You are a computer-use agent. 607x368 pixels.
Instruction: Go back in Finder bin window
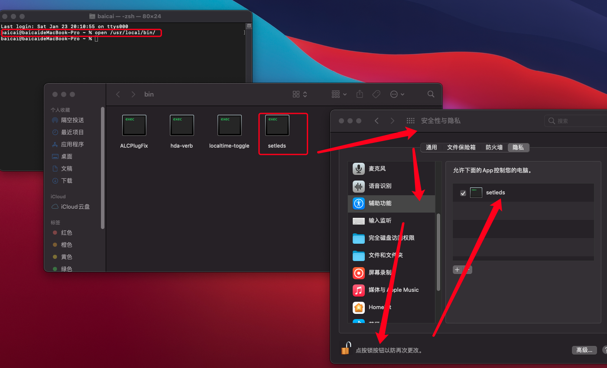click(x=118, y=94)
